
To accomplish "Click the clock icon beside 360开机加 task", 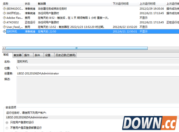I will click(4, 13).
